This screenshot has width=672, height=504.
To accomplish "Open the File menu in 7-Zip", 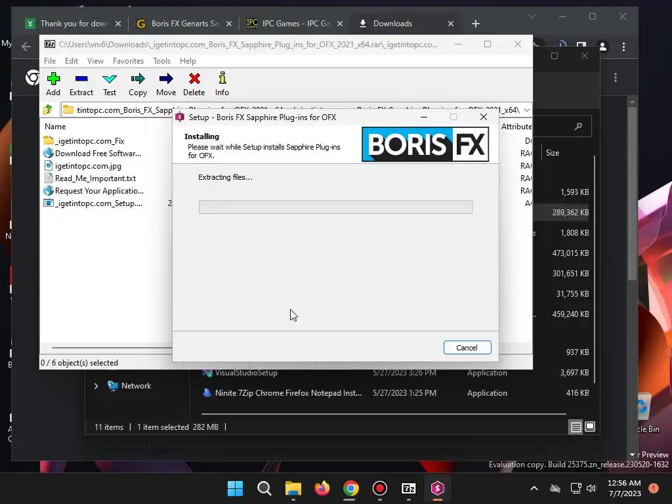I will [50, 61].
